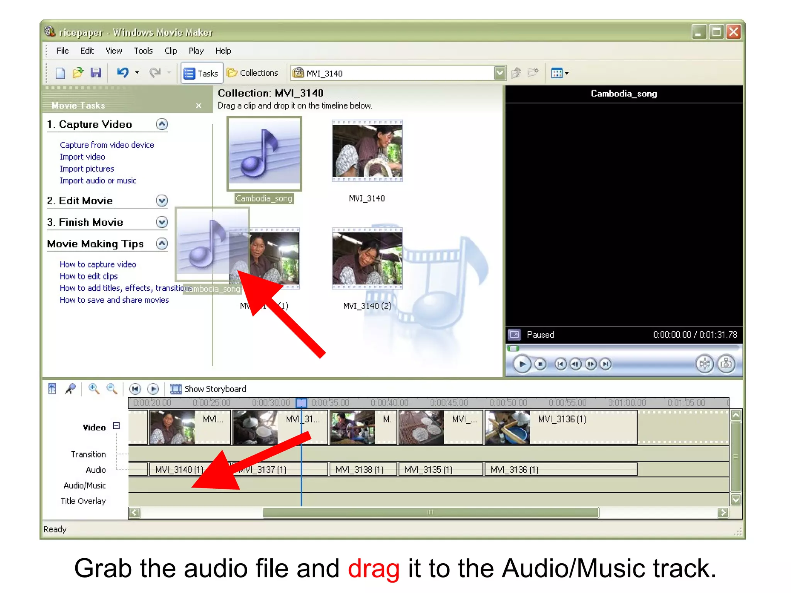Click the Next Frame button
The height and width of the screenshot is (593, 791).
tap(591, 364)
